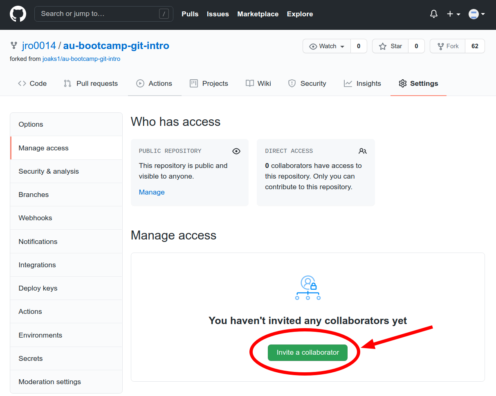The width and height of the screenshot is (496, 396).
Task: Open Secrets settings
Action: tap(66, 358)
